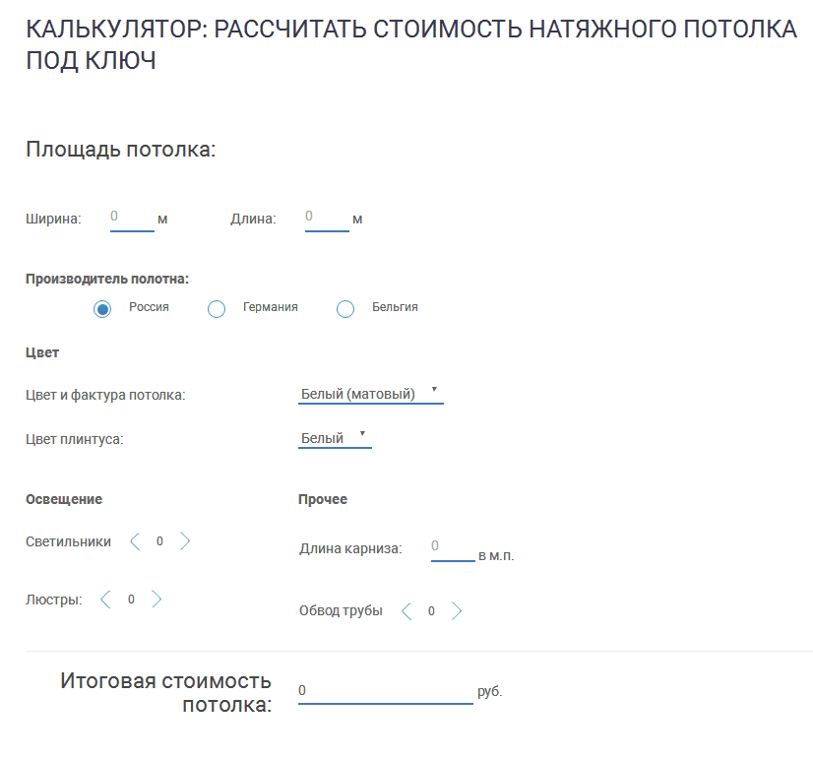This screenshot has width=813, height=759.
Task: Click the Площадь потолка section title
Action: 120,148
